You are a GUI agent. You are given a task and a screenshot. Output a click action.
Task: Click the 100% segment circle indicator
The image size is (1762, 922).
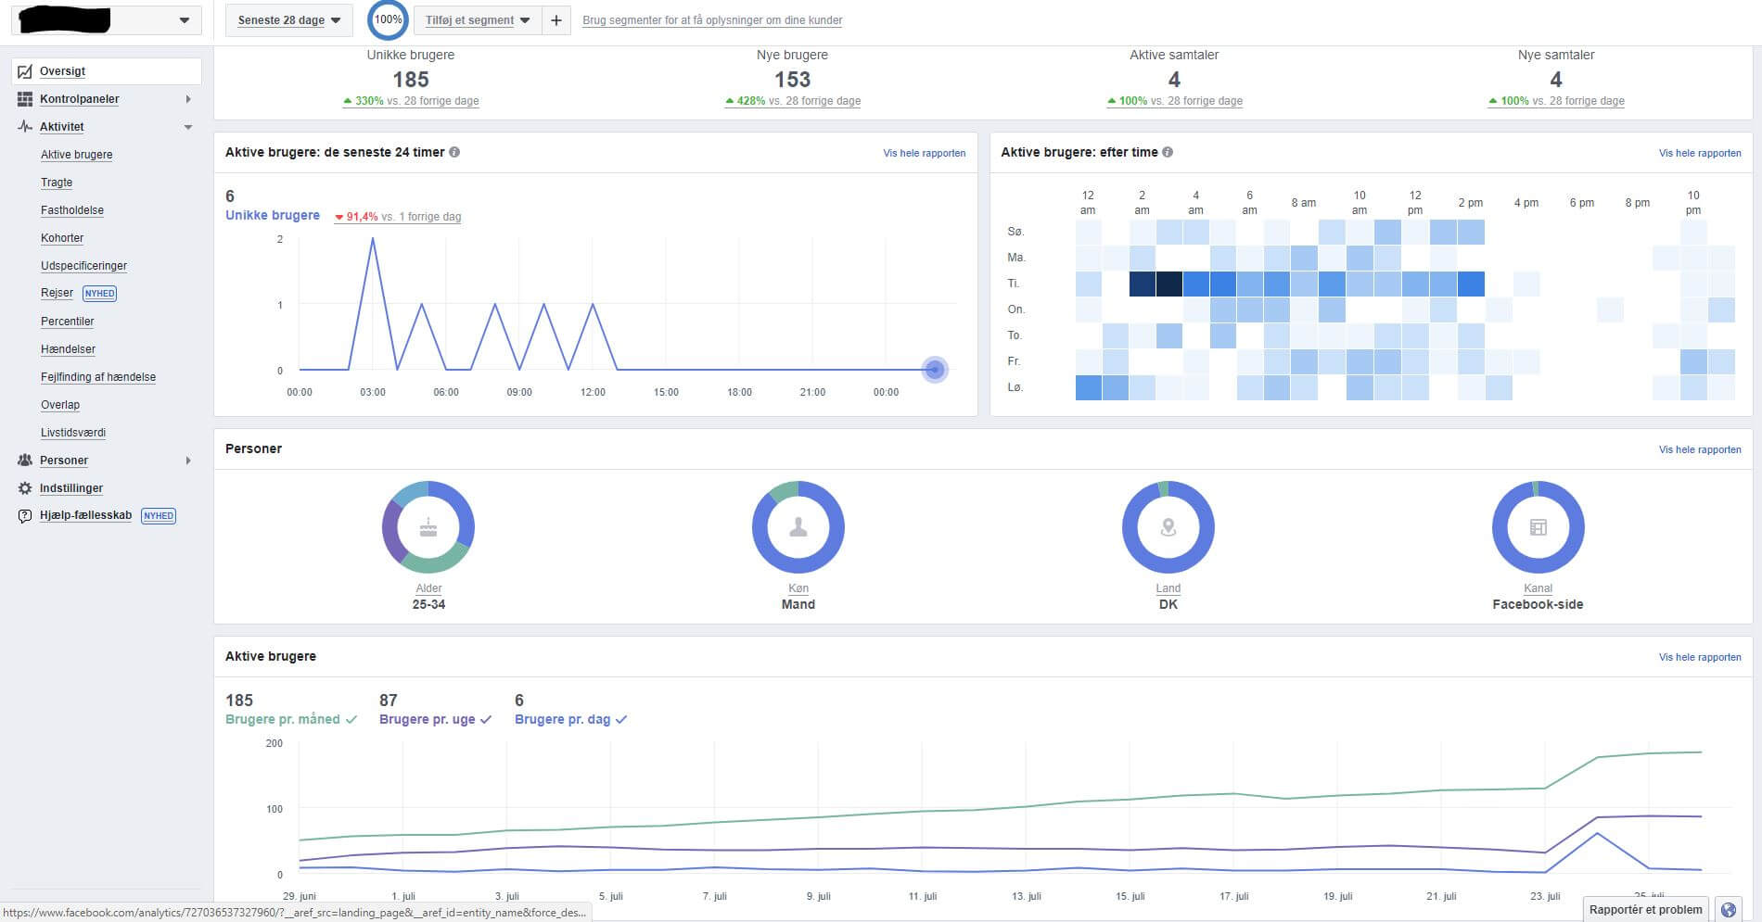tap(389, 19)
